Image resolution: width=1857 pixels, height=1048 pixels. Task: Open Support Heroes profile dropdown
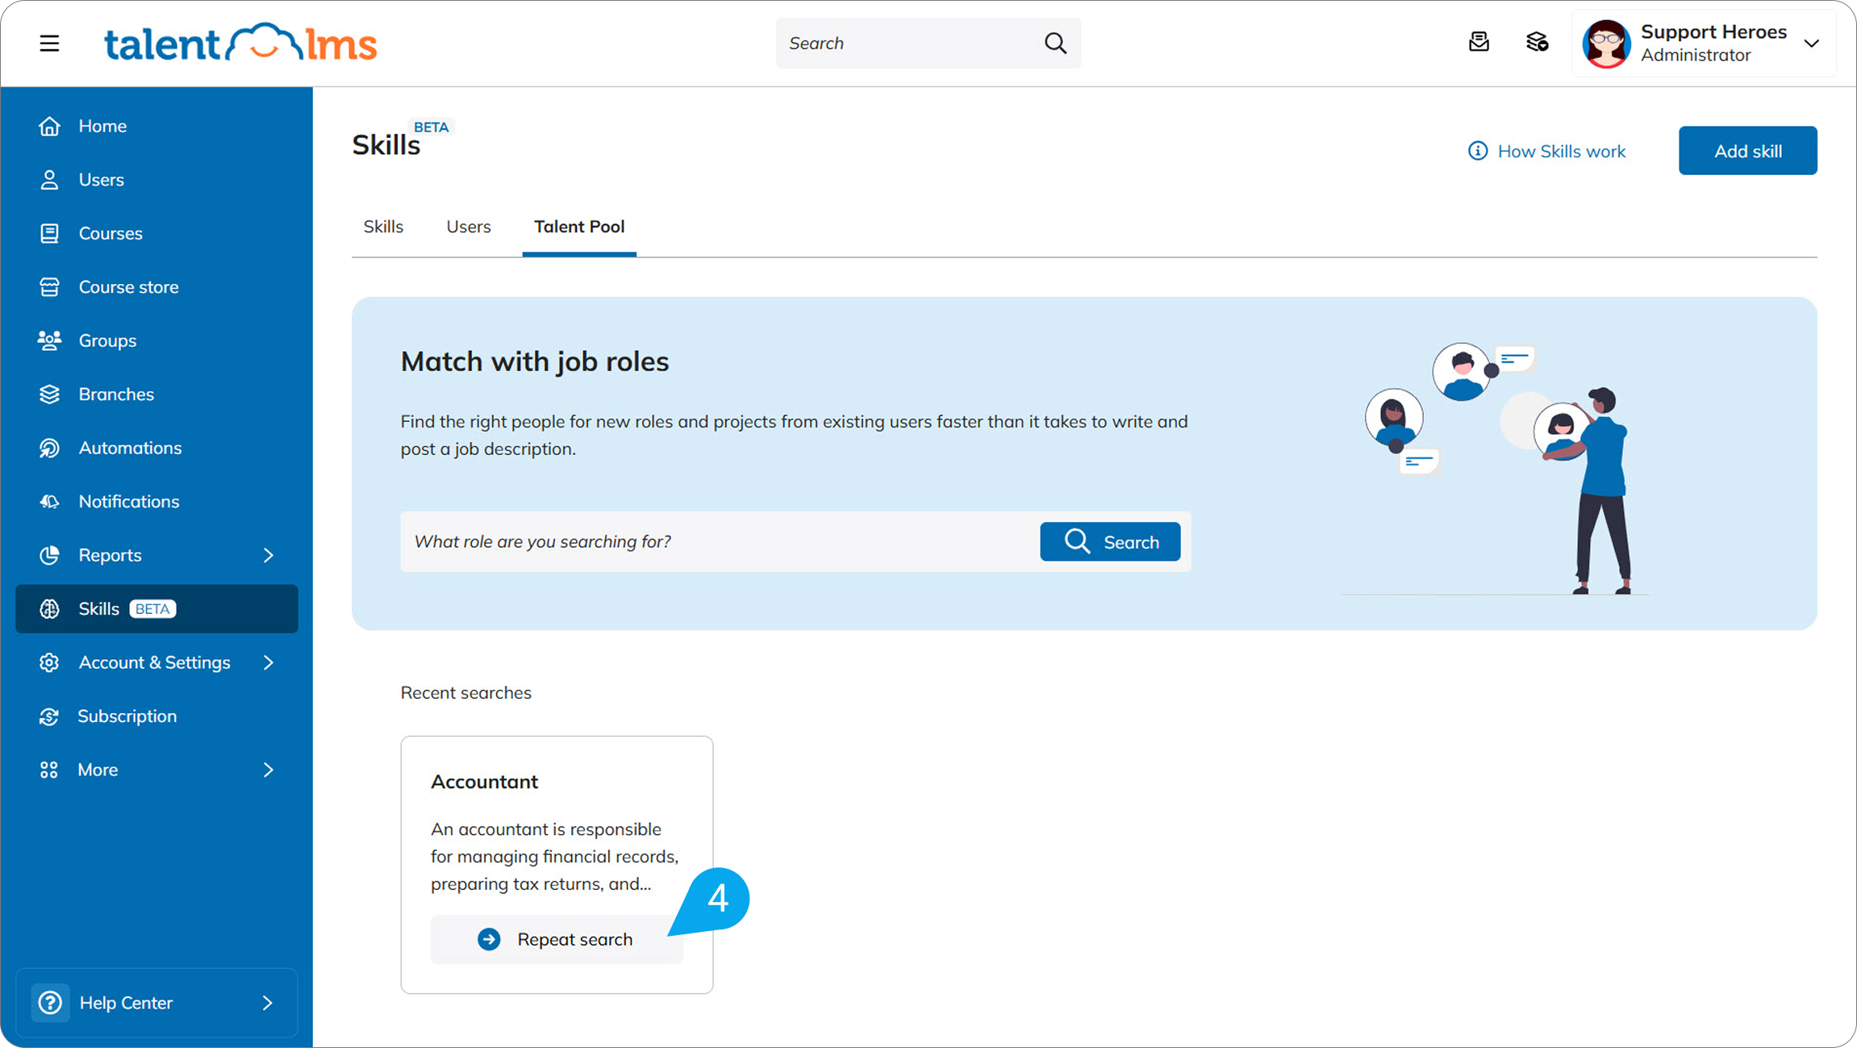coord(1811,44)
